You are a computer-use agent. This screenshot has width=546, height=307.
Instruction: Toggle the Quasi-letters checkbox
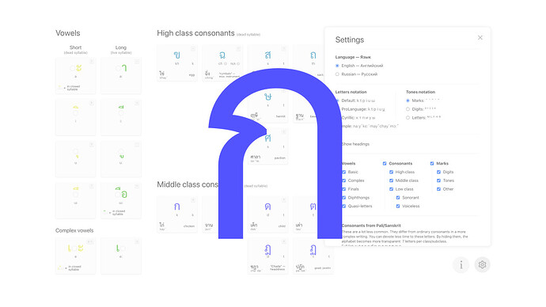tap(343, 206)
